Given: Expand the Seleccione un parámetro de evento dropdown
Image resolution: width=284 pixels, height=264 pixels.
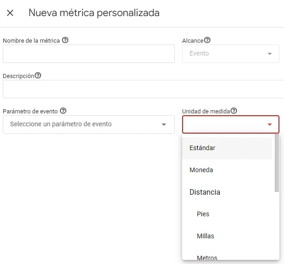Looking at the screenshot, I should click(89, 124).
